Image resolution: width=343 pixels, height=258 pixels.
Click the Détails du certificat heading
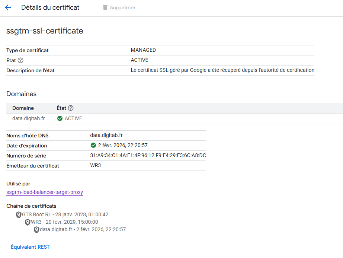pos(50,7)
